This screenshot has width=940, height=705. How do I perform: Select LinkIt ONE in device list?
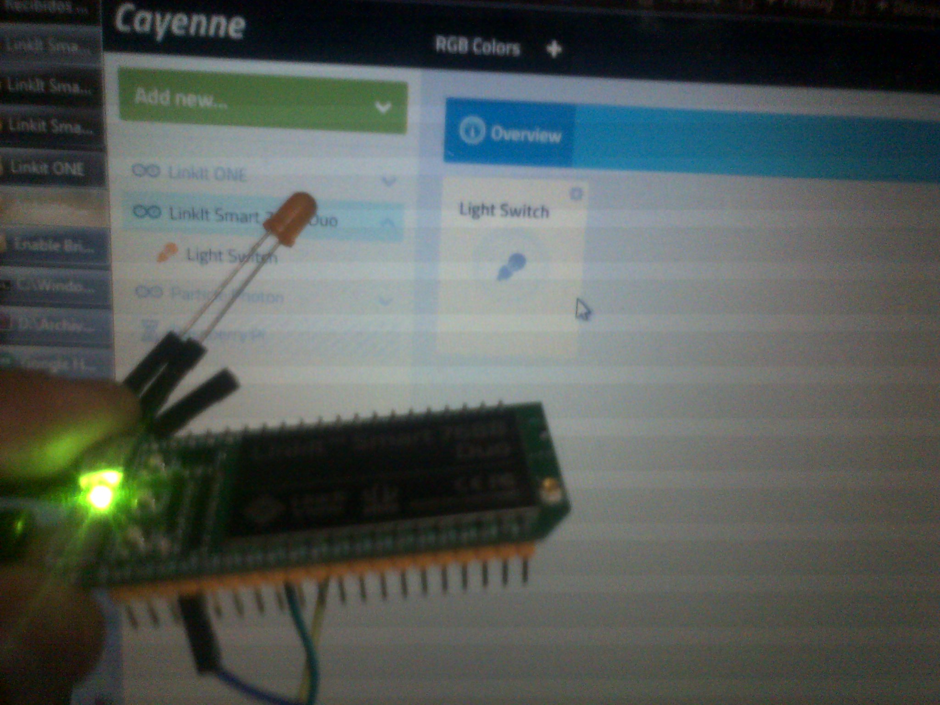pos(207,174)
